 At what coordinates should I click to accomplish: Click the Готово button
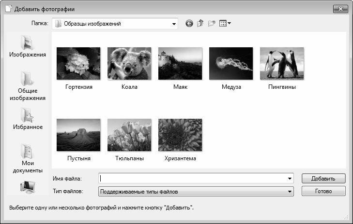tap(323, 191)
